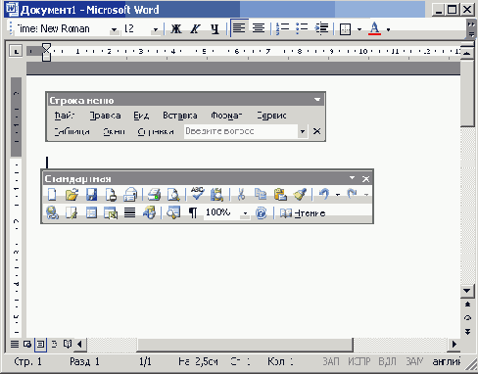Open Строка меню toolbar options arrow
This screenshot has height=374, width=478.
(x=317, y=100)
